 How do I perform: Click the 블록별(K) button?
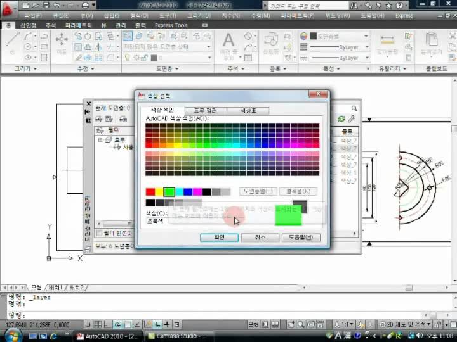click(x=298, y=191)
